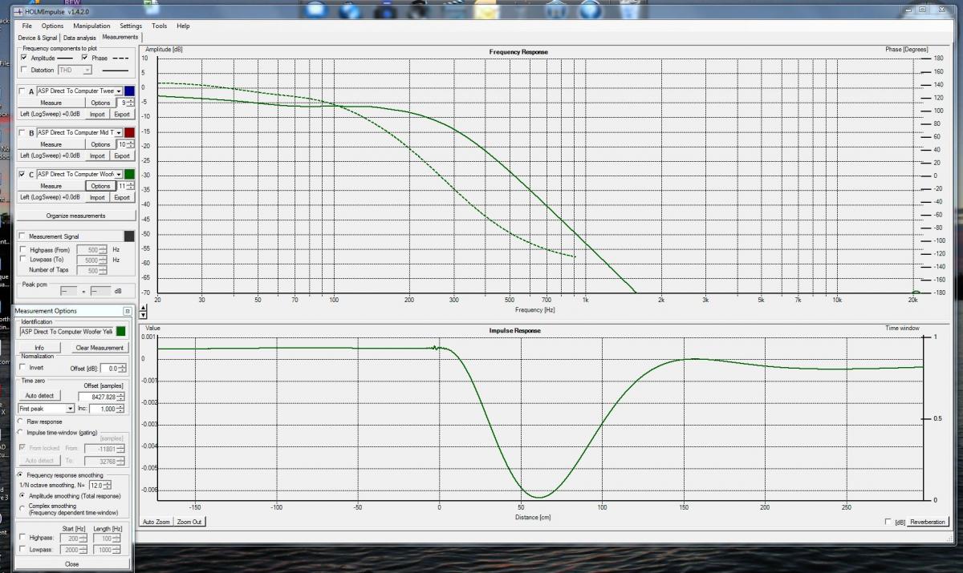Choose Complex smoothing radio option
Screen dimensions: 963x573
tap(22, 508)
